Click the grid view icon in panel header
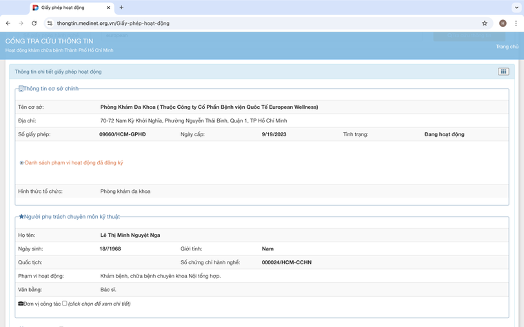The height and width of the screenshot is (327, 524). 503,72
